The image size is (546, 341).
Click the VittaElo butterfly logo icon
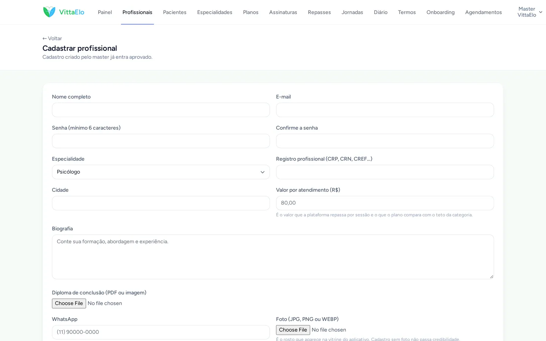49,12
